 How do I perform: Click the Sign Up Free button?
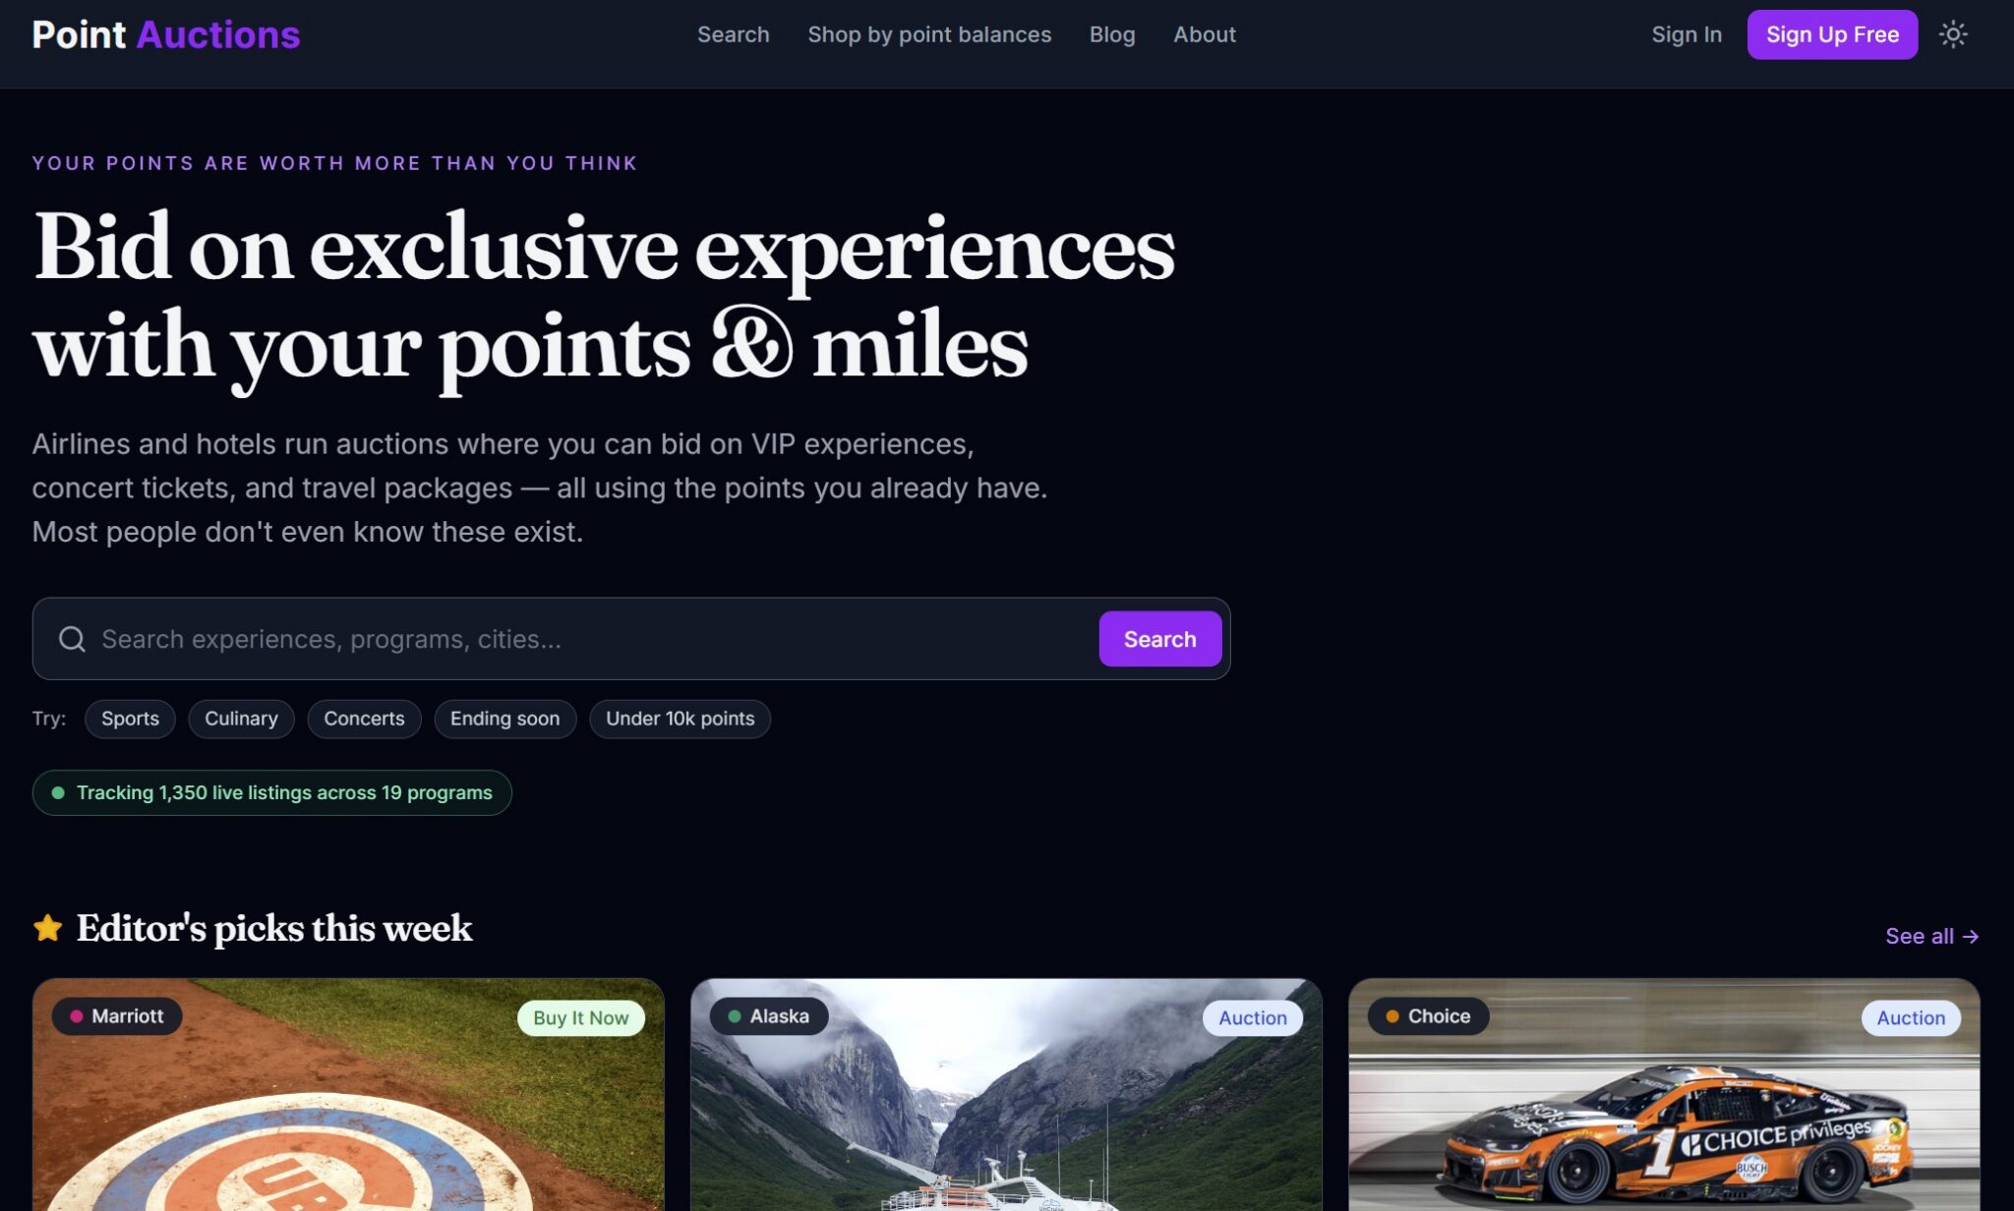click(1832, 34)
